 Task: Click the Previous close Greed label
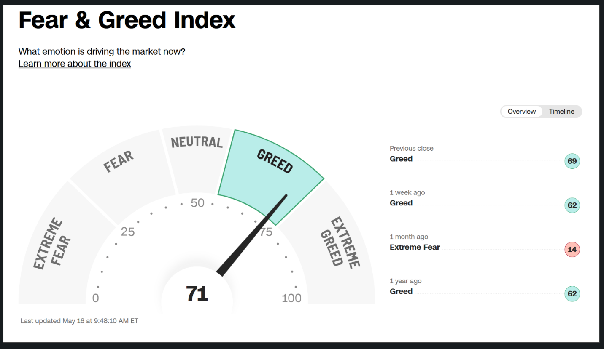(x=401, y=159)
